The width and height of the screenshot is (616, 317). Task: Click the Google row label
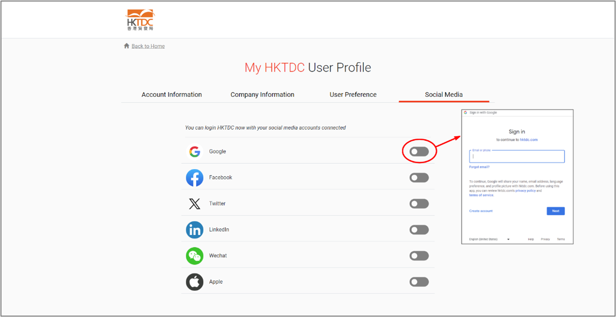point(217,151)
